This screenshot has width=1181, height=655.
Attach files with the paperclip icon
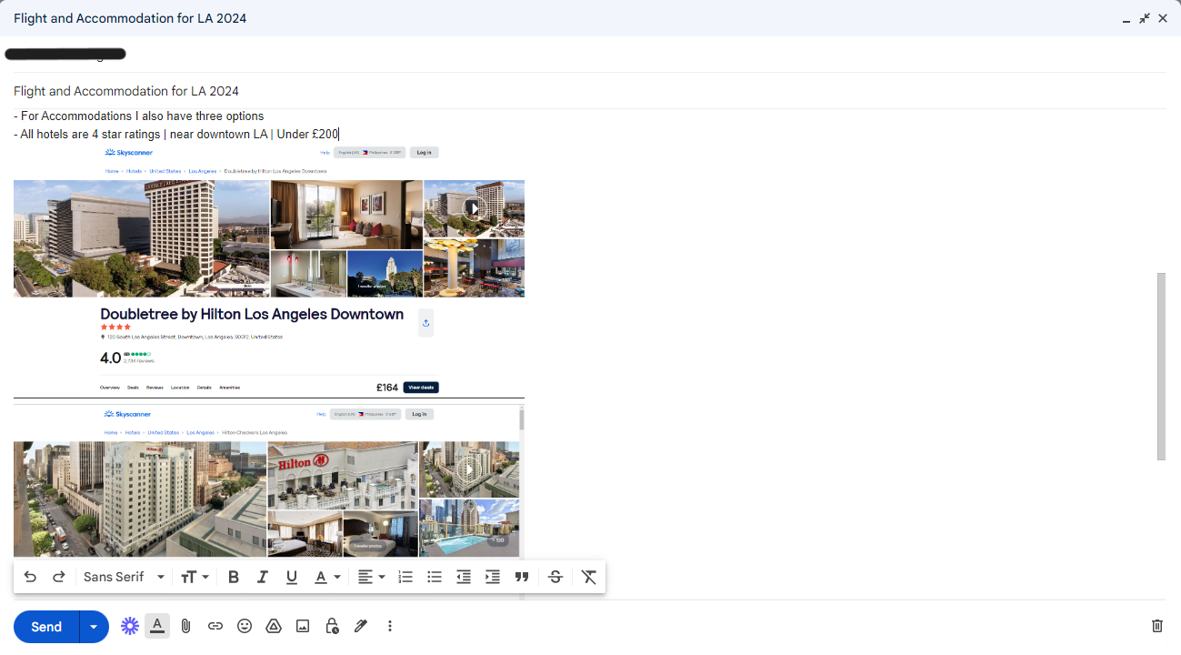(x=185, y=626)
